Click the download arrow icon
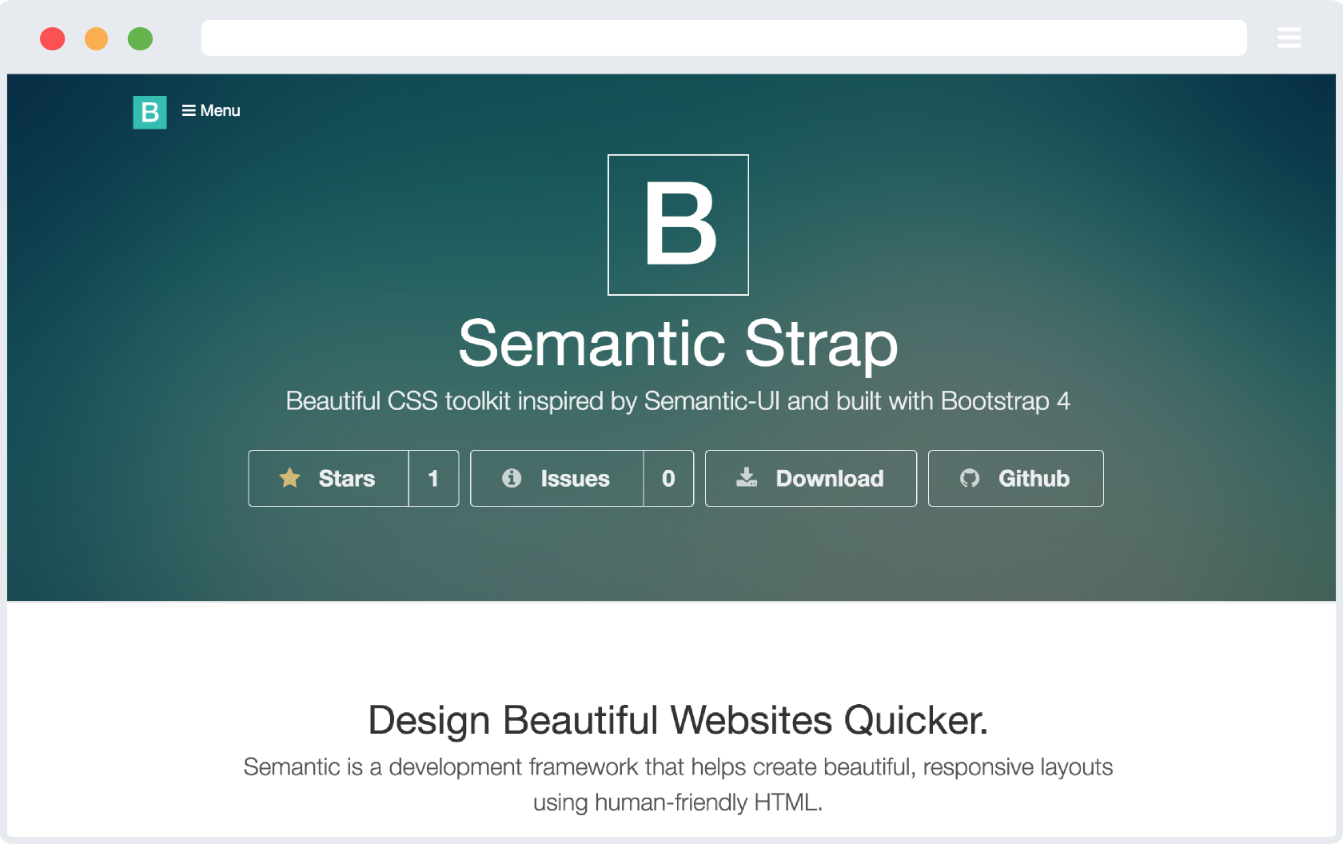Viewport: 1343px width, 844px height. coord(747,478)
